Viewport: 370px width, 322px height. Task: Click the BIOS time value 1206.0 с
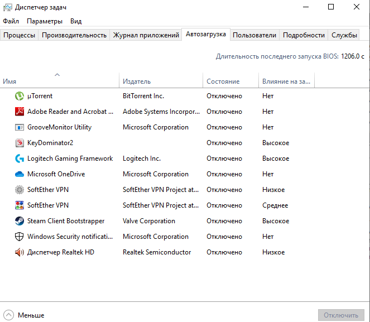pyautogui.click(x=353, y=56)
